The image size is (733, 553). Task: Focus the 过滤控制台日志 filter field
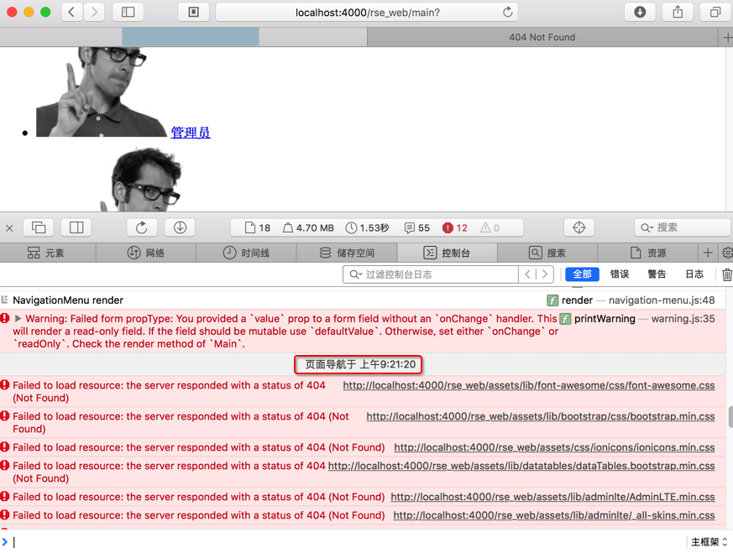[x=431, y=274]
